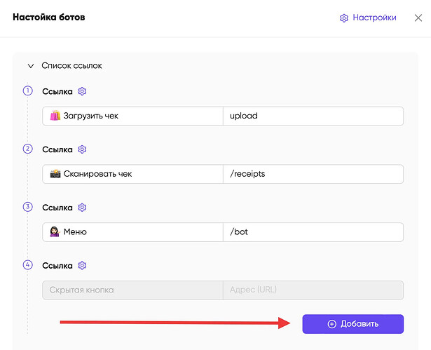Click the Ссылка label of item 3
The image size is (431, 350).
click(x=57, y=208)
